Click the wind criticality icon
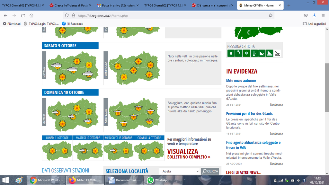 (238, 53)
